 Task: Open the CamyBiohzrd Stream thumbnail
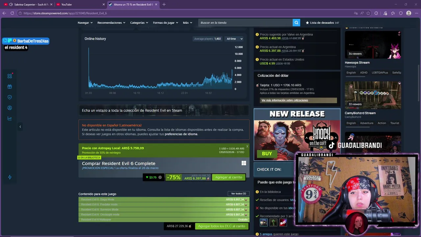373,95
